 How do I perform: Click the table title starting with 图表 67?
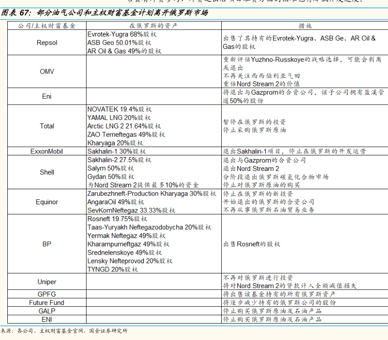click(x=104, y=13)
